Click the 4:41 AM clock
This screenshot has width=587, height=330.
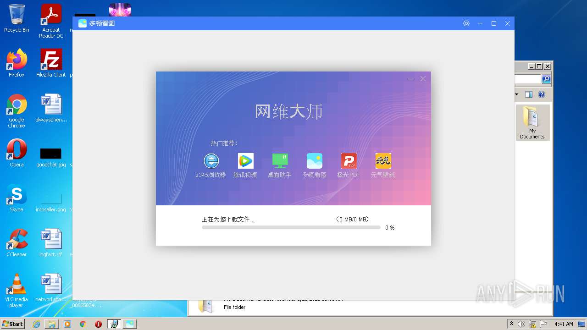564,324
